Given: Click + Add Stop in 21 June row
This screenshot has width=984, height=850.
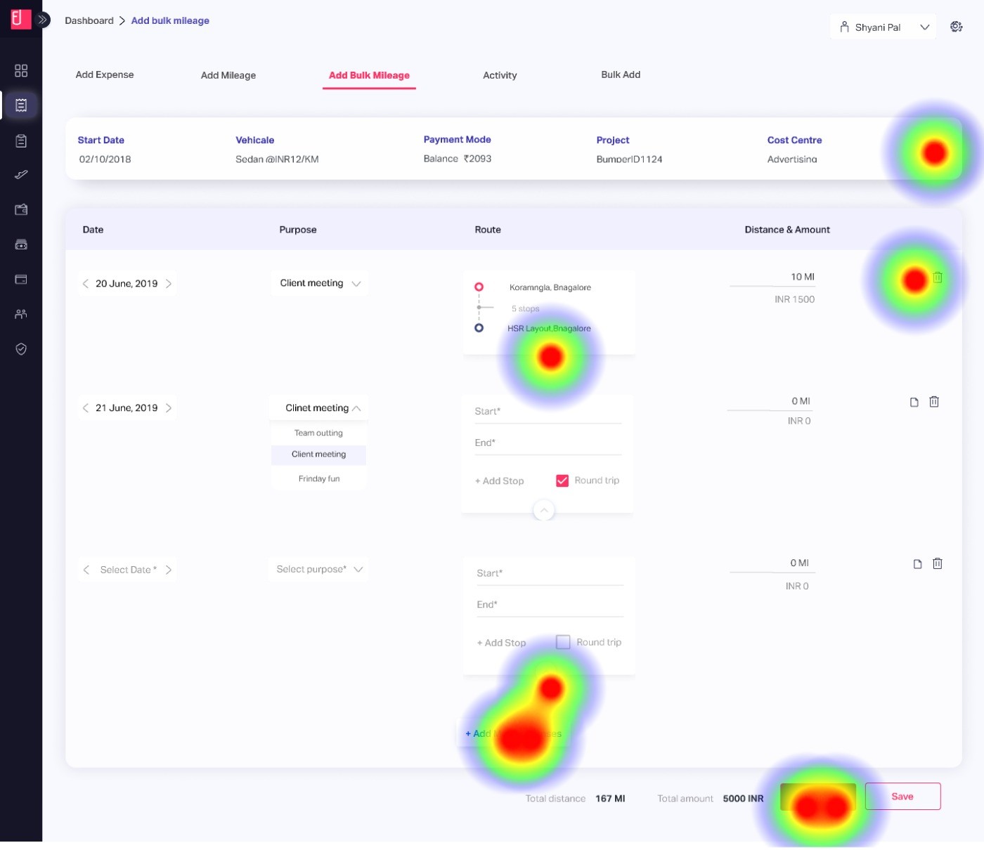Looking at the screenshot, I should tap(499, 481).
